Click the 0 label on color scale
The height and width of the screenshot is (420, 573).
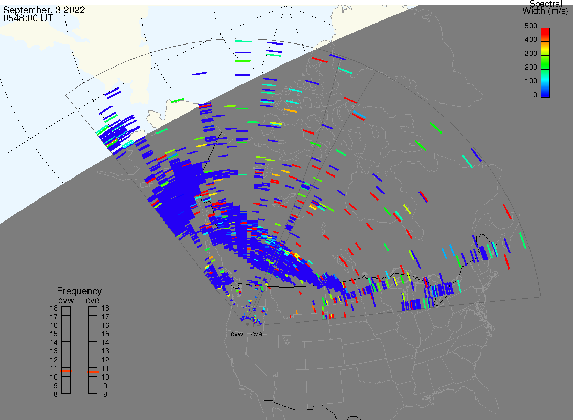535,95
